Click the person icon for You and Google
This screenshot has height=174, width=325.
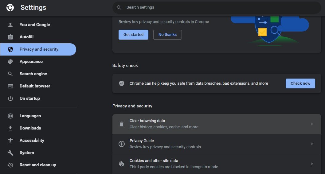pos(10,25)
